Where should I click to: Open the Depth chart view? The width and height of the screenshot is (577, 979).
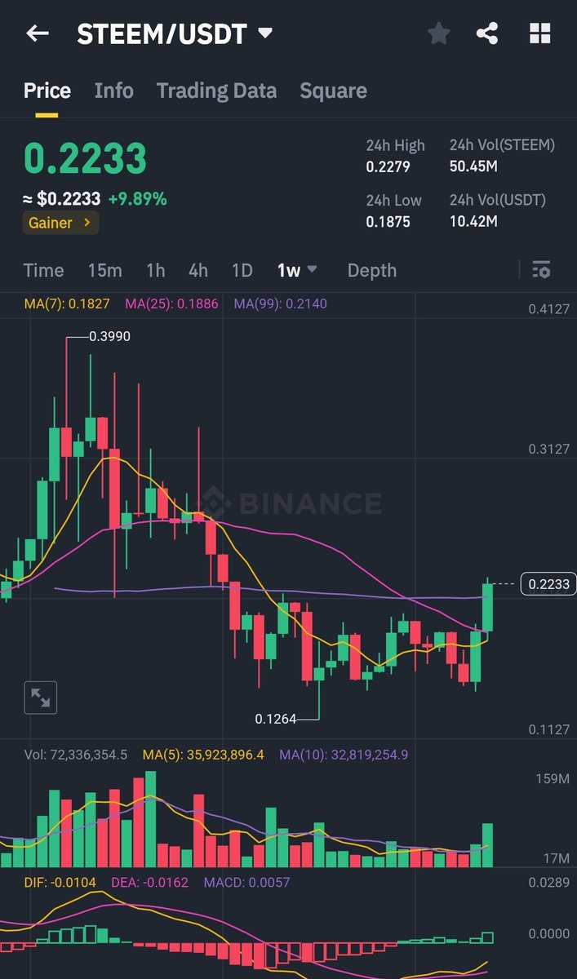372,270
